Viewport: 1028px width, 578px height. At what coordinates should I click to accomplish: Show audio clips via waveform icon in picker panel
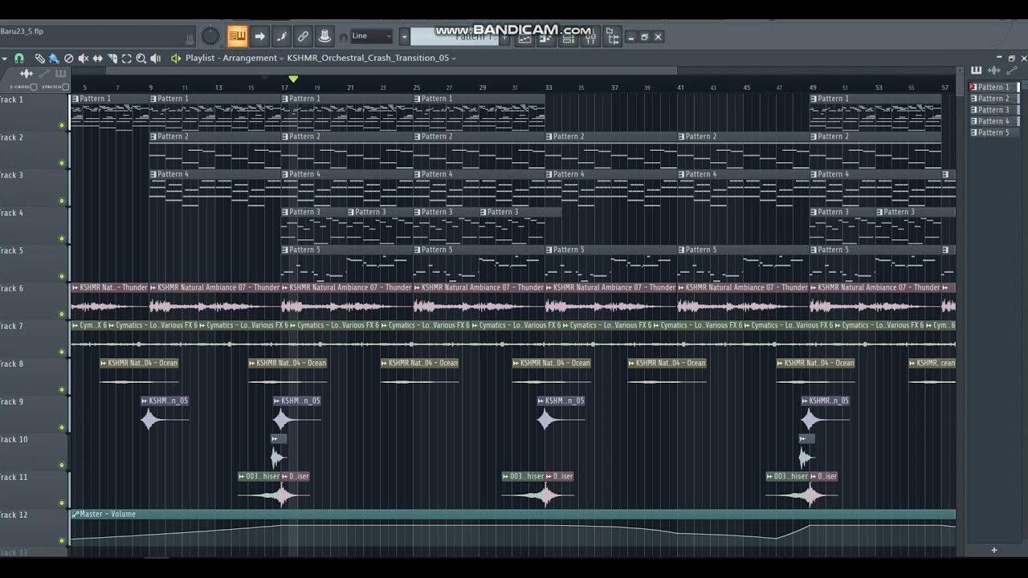(993, 71)
